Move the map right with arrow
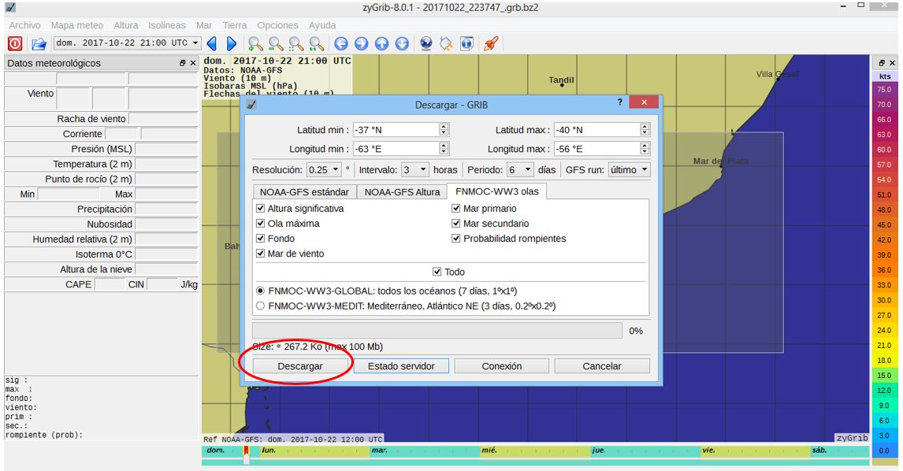The width and height of the screenshot is (903, 471). click(x=361, y=44)
